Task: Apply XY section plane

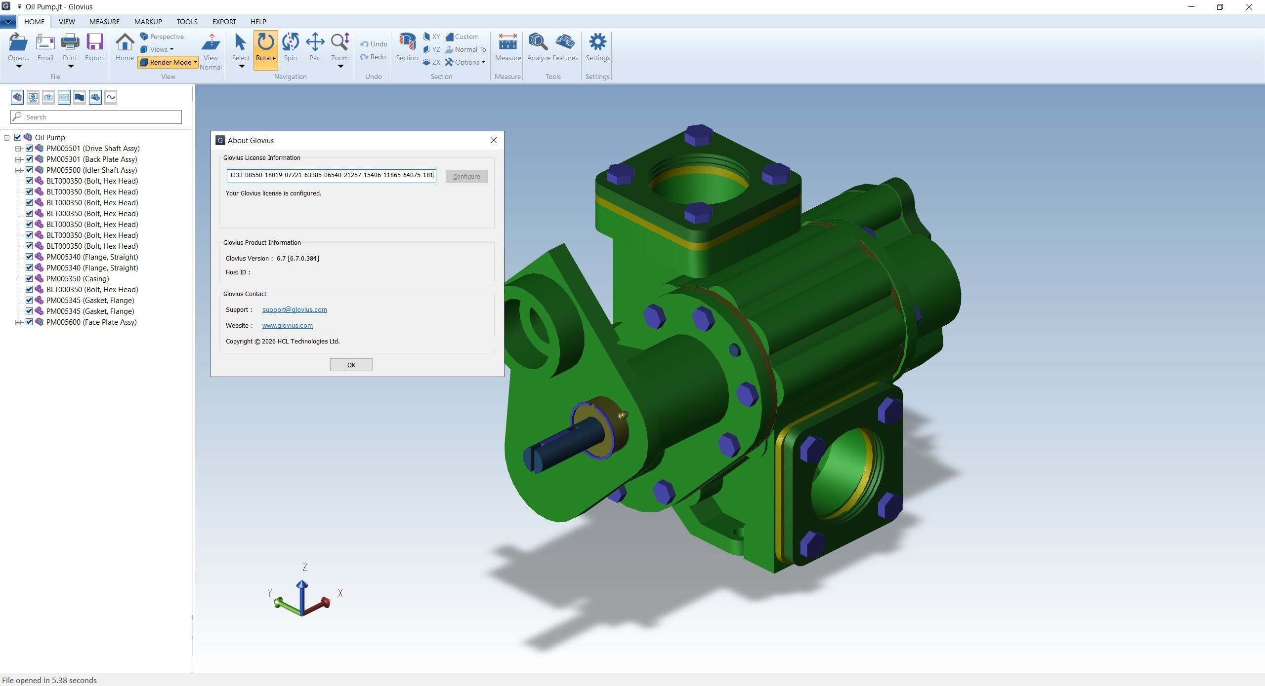Action: [x=431, y=37]
